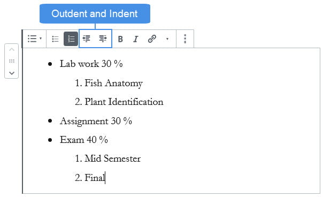
Task: Toggle the ordered numbered list button
Action: coord(71,39)
